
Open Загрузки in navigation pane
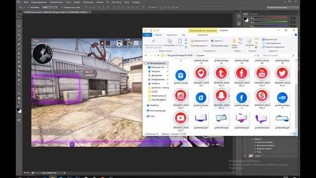pyautogui.click(x=156, y=71)
